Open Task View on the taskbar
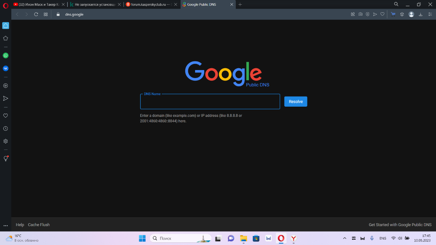This screenshot has width=436, height=245. [218, 238]
